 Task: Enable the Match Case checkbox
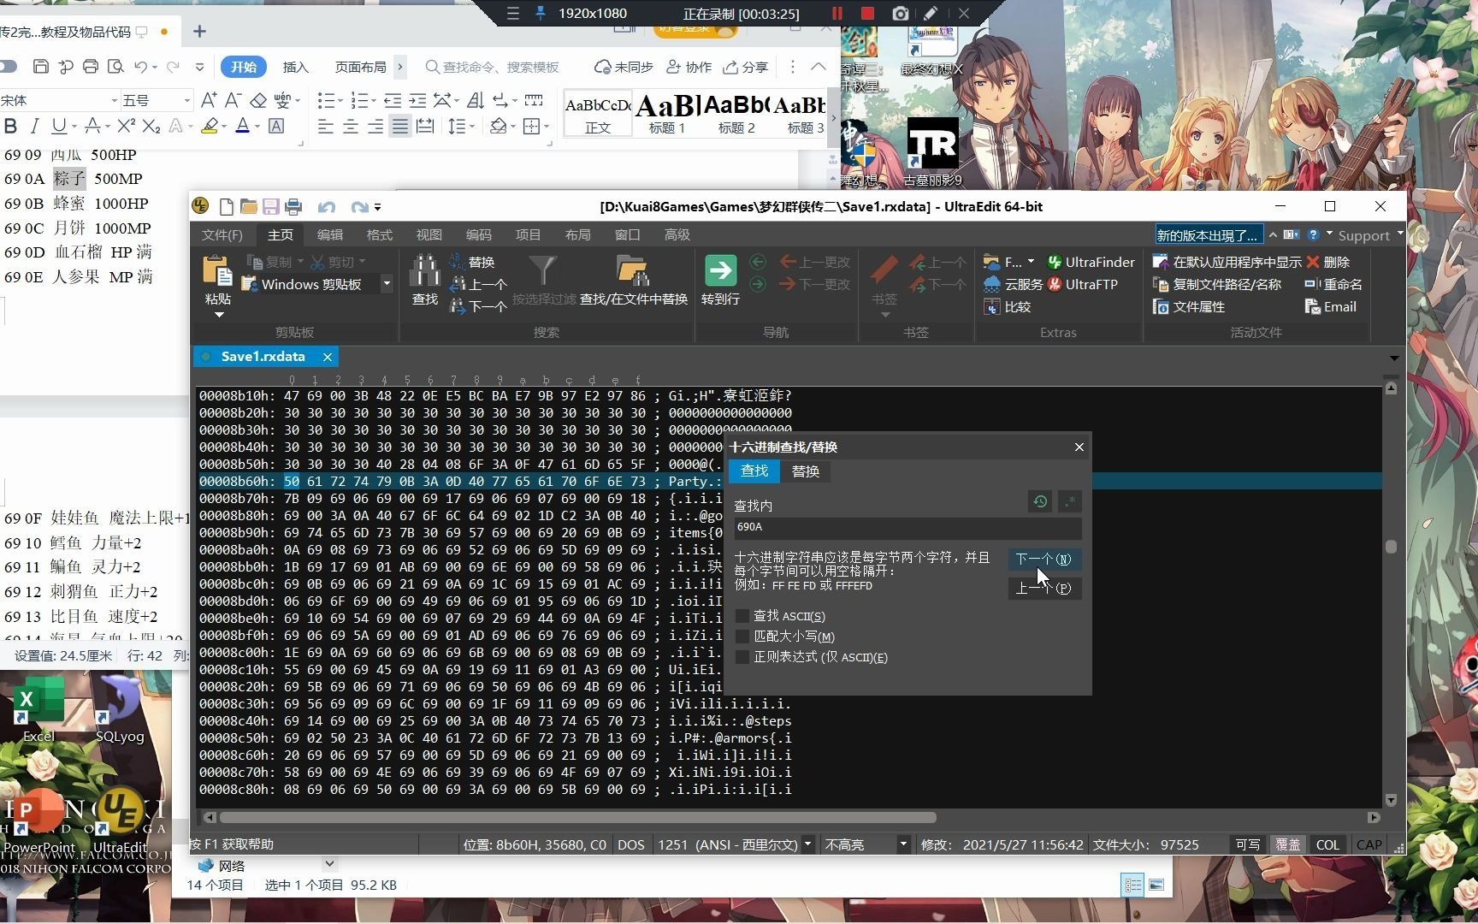point(742,637)
